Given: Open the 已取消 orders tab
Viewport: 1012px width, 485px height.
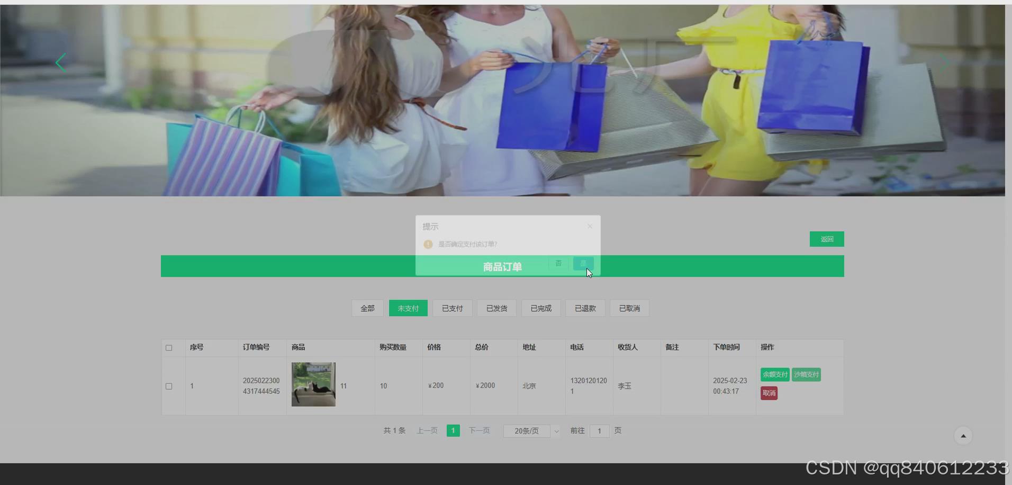Looking at the screenshot, I should (x=629, y=308).
